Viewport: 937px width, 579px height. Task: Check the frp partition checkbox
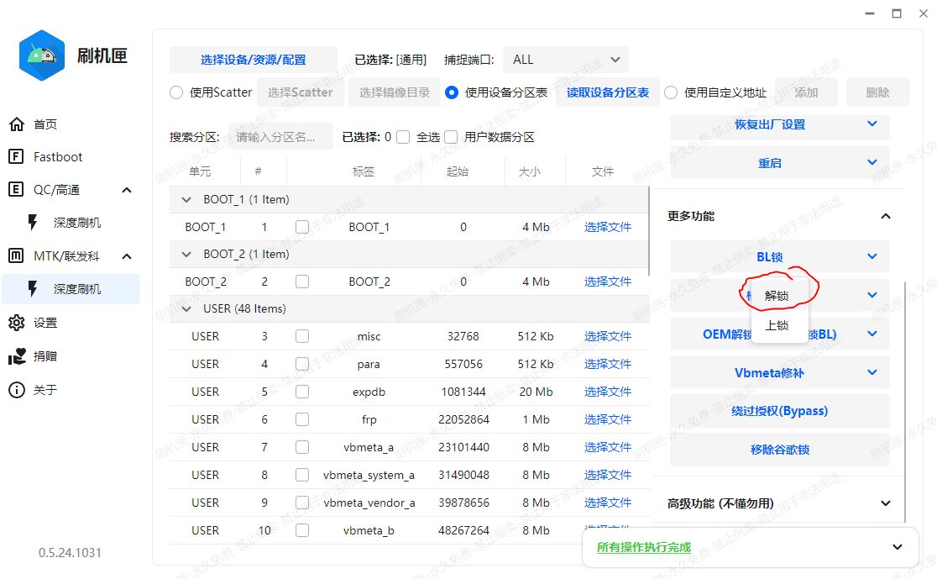coord(302,419)
